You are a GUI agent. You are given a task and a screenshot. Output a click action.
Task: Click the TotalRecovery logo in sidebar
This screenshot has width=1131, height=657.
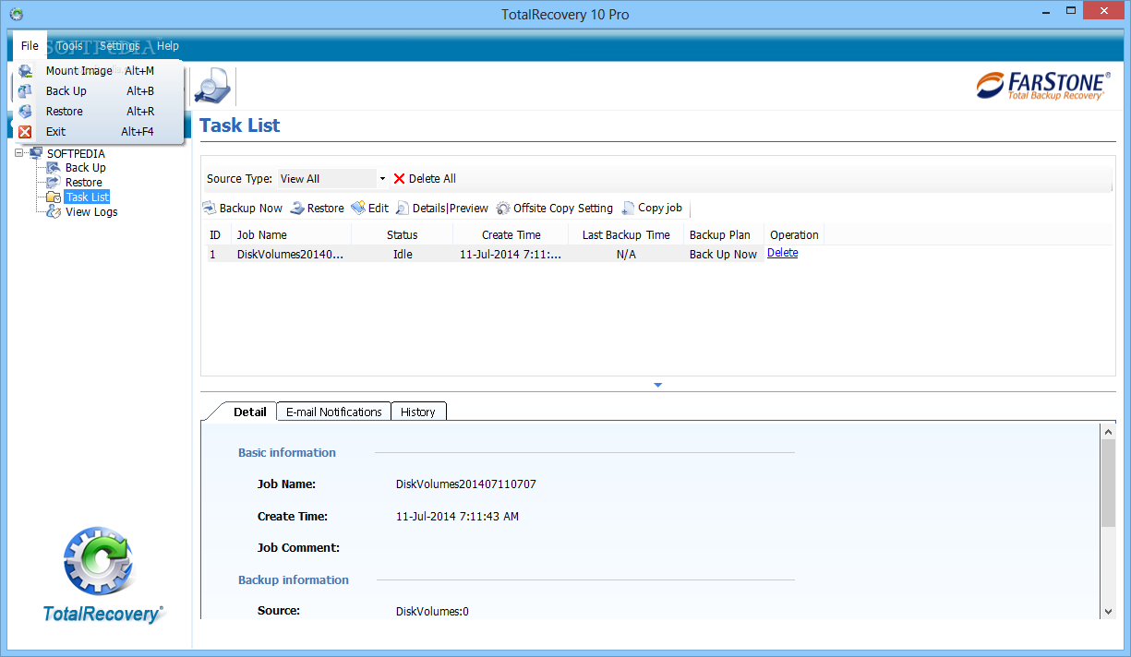pos(102,574)
